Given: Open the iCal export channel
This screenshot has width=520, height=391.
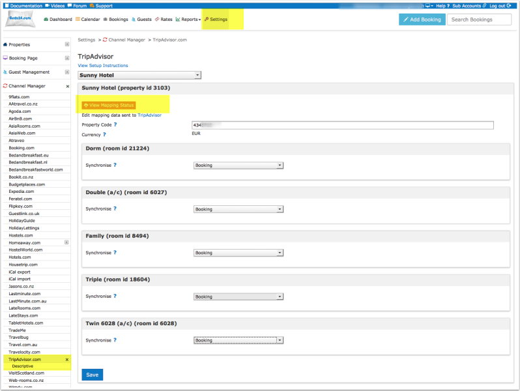Looking at the screenshot, I should point(20,272).
